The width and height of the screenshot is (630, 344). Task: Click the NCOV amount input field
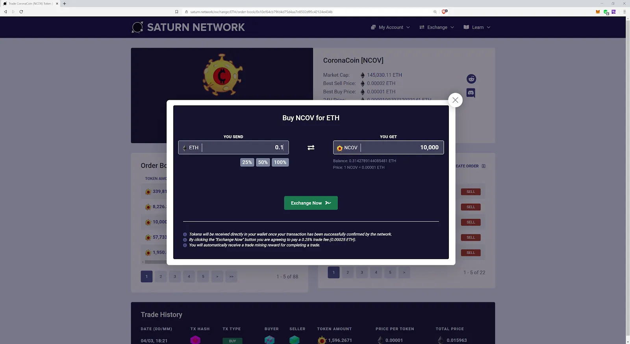pyautogui.click(x=401, y=147)
